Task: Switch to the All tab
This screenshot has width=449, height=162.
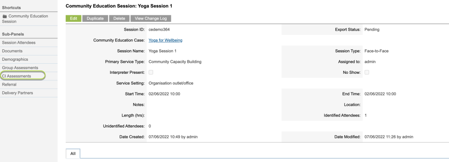Action: (x=73, y=153)
